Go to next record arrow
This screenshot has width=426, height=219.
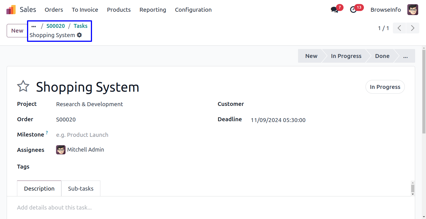[413, 28]
